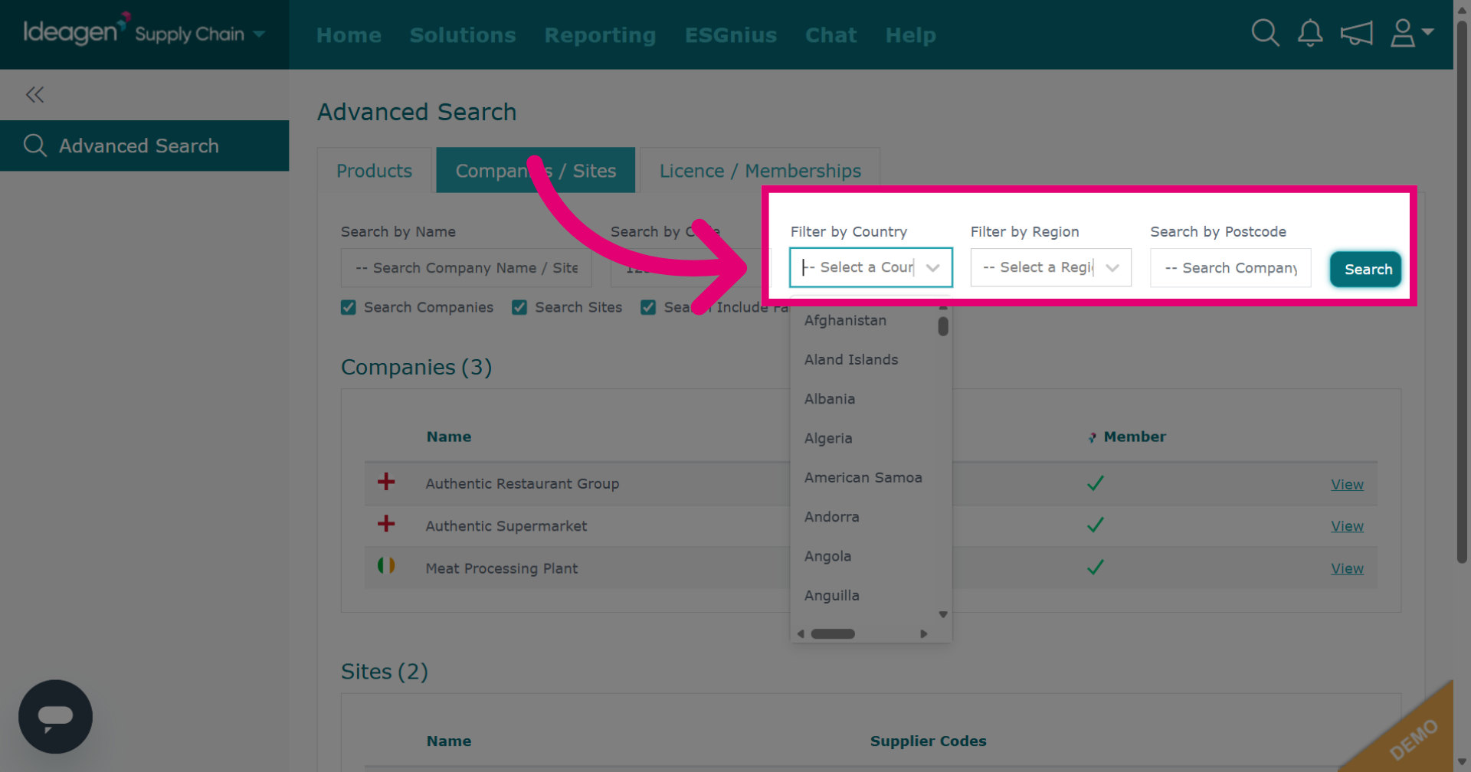
Task: Click Authentic Supermarket company name
Action: [506, 525]
